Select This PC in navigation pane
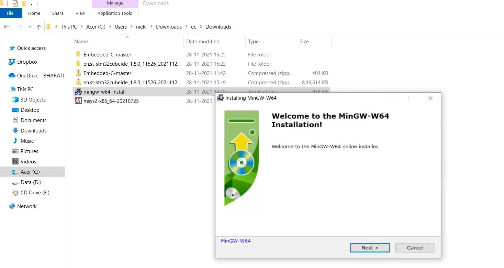504x268 pixels. pyautogui.click(x=25, y=89)
